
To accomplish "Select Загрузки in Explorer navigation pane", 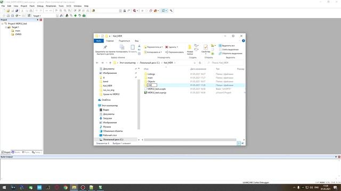I will click(x=107, y=118).
